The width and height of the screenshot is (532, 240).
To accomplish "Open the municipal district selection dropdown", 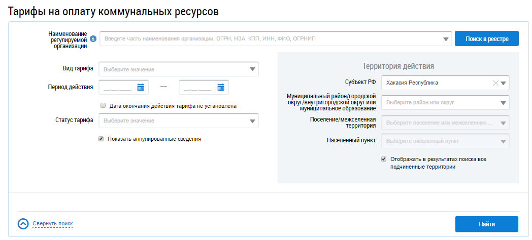I will pyautogui.click(x=504, y=103).
